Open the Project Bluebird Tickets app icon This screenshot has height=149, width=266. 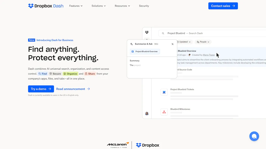pyautogui.click(x=164, y=92)
